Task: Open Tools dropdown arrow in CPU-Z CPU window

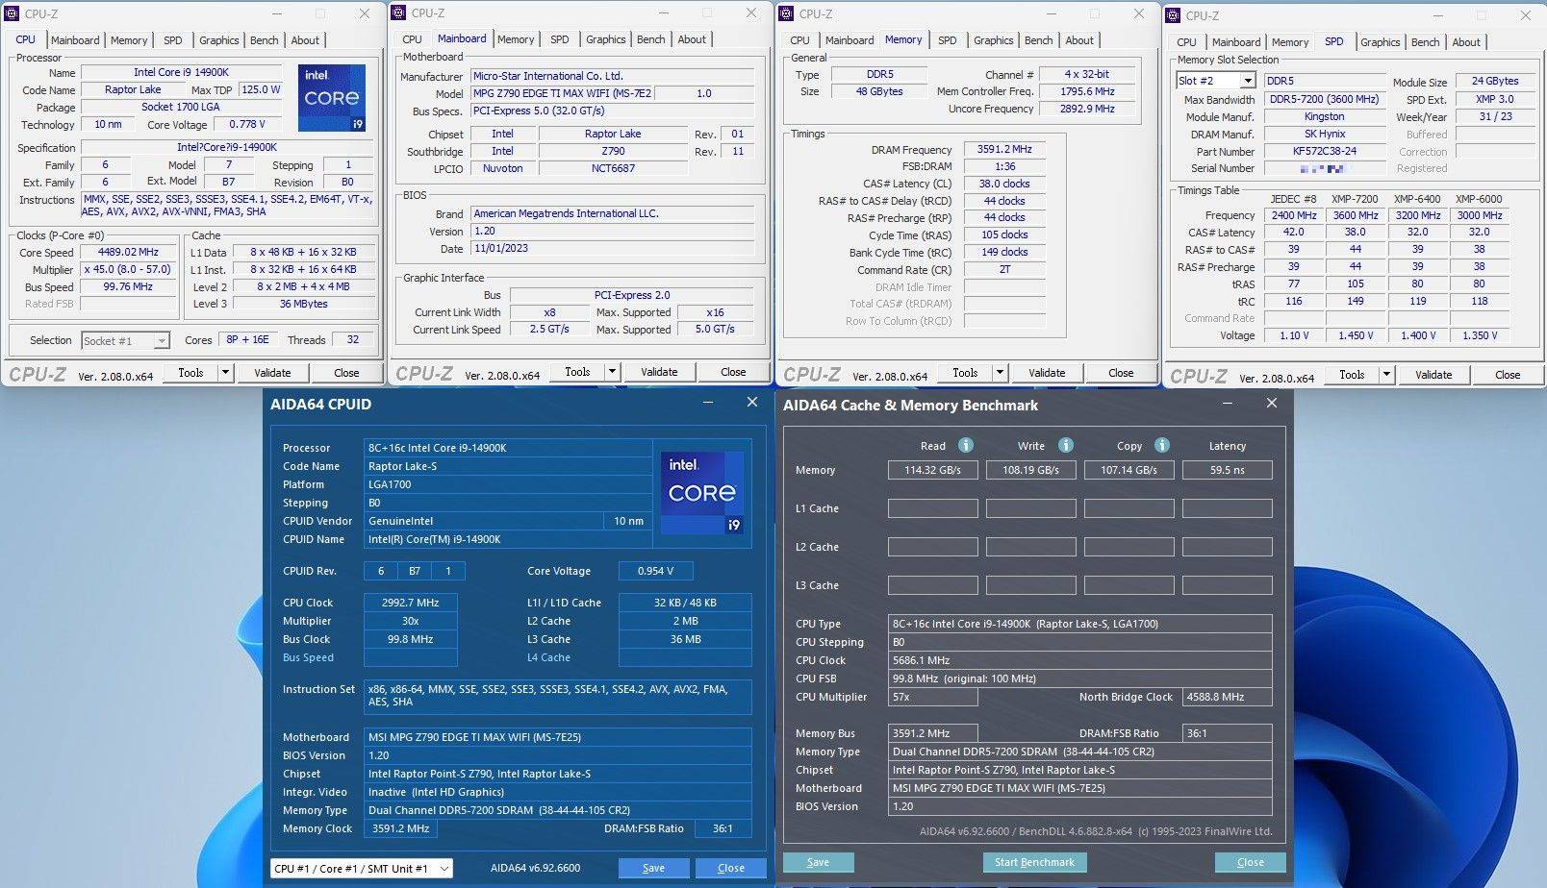Action: coord(225,372)
